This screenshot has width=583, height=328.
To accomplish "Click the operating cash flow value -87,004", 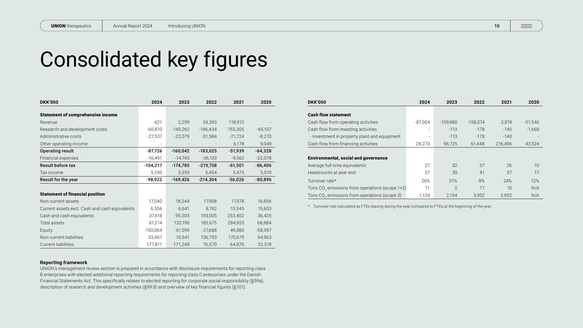I will 422,122.
